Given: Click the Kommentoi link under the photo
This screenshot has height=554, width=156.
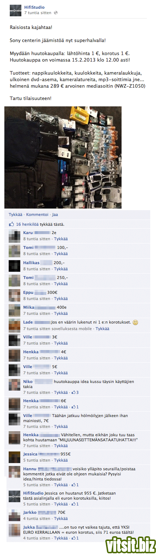Looking at the screenshot, I should tap(37, 214).
